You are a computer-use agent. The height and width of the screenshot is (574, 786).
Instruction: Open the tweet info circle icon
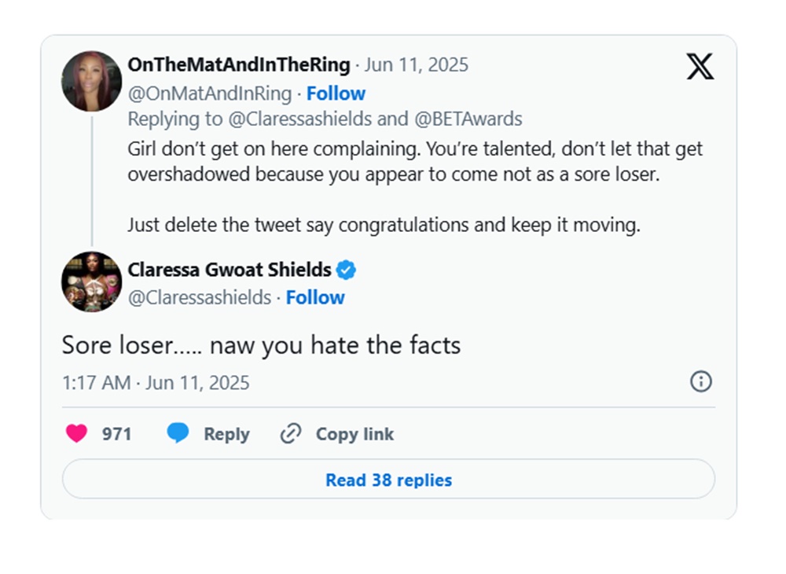tap(701, 381)
